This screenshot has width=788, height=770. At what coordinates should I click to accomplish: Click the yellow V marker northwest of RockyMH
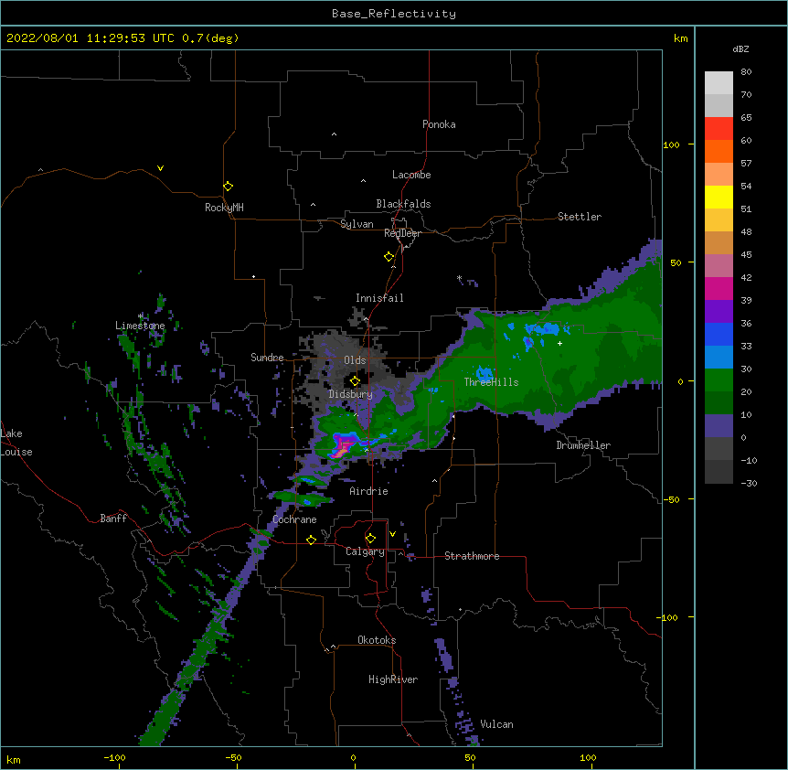(160, 168)
